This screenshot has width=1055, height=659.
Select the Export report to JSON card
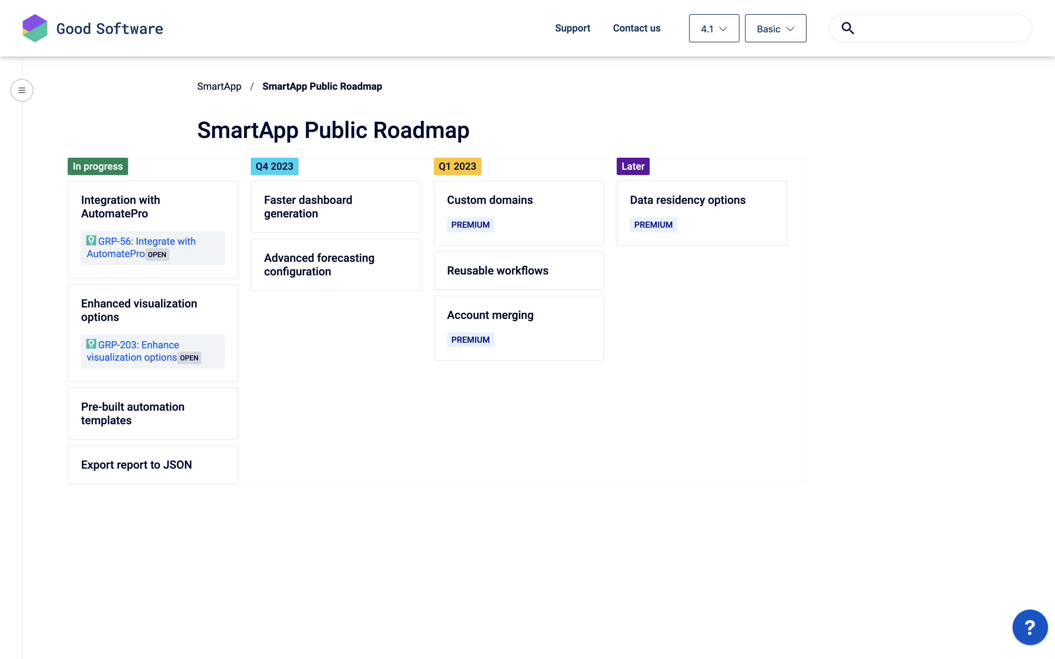152,465
